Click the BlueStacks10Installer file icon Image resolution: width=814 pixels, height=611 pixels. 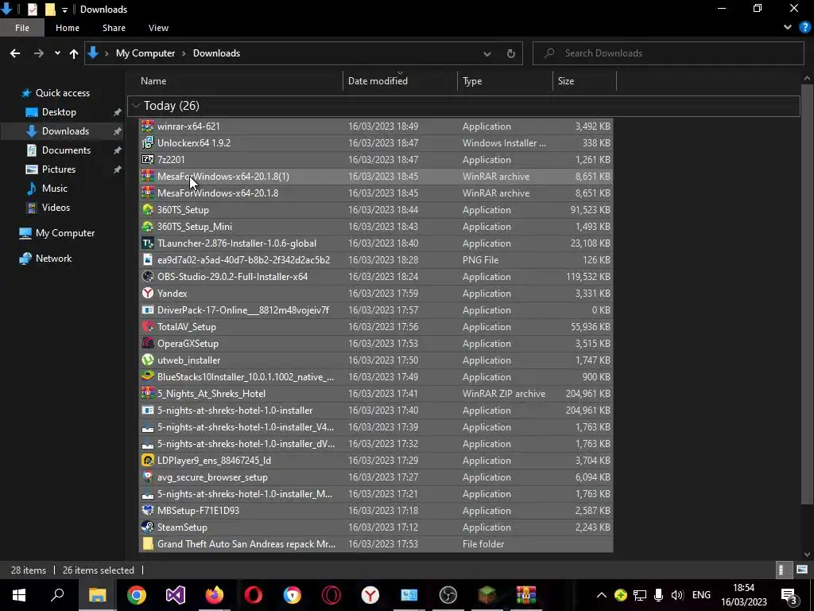click(x=148, y=376)
